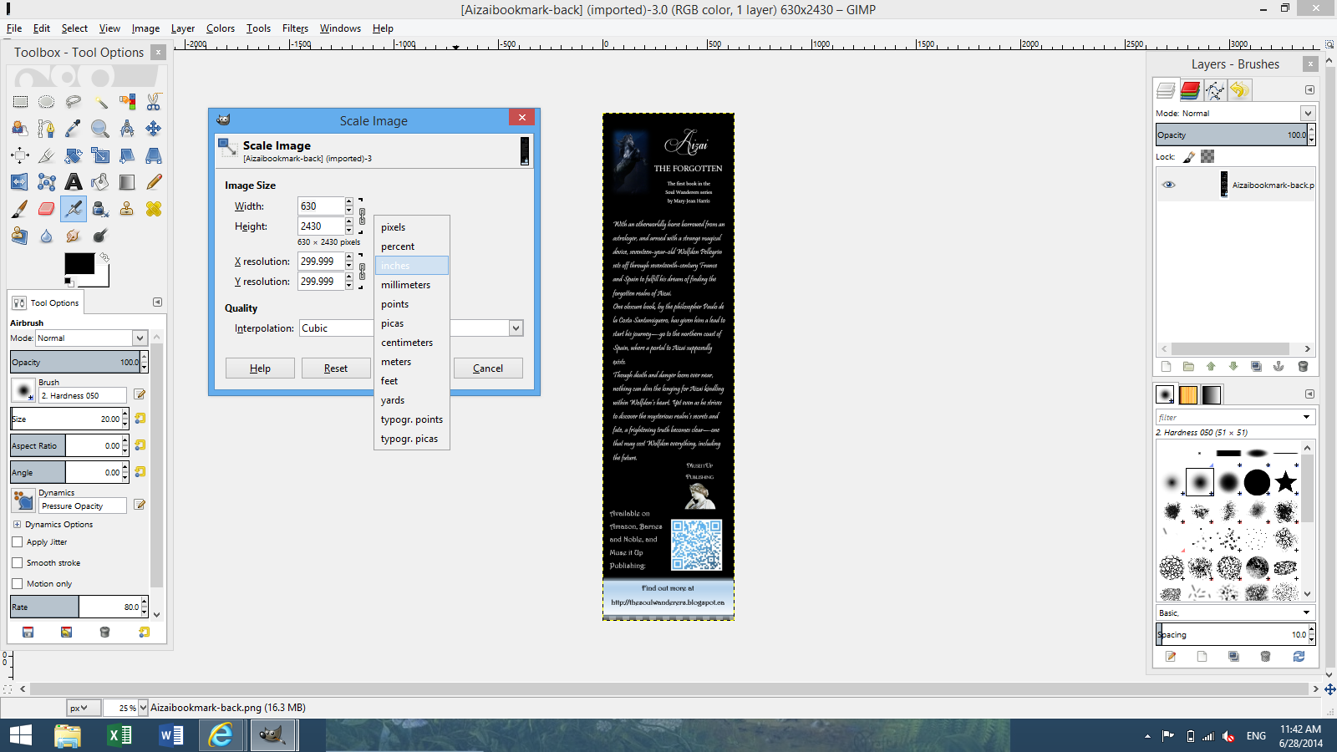Image resolution: width=1337 pixels, height=752 pixels.
Task: Open the Filters menu
Action: pos(295,28)
